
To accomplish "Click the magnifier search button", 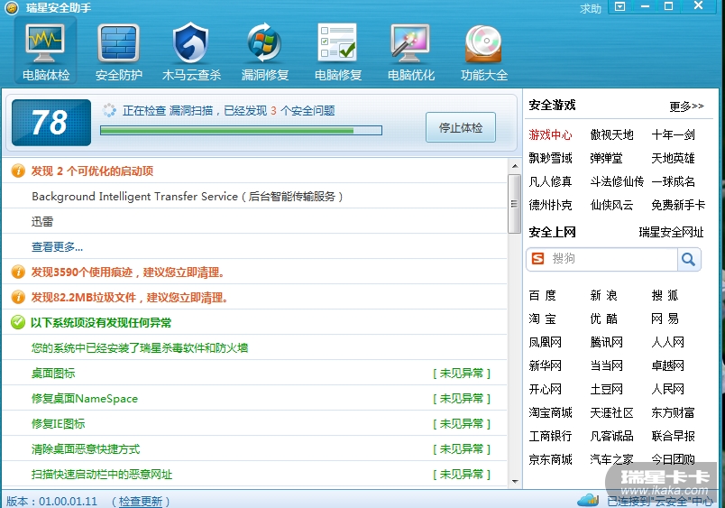I will [x=688, y=259].
